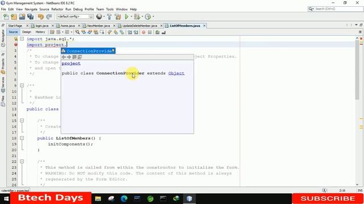The height and width of the screenshot is (204, 364).
Task: Switch the editor to History view
Action: [x=40, y=32]
